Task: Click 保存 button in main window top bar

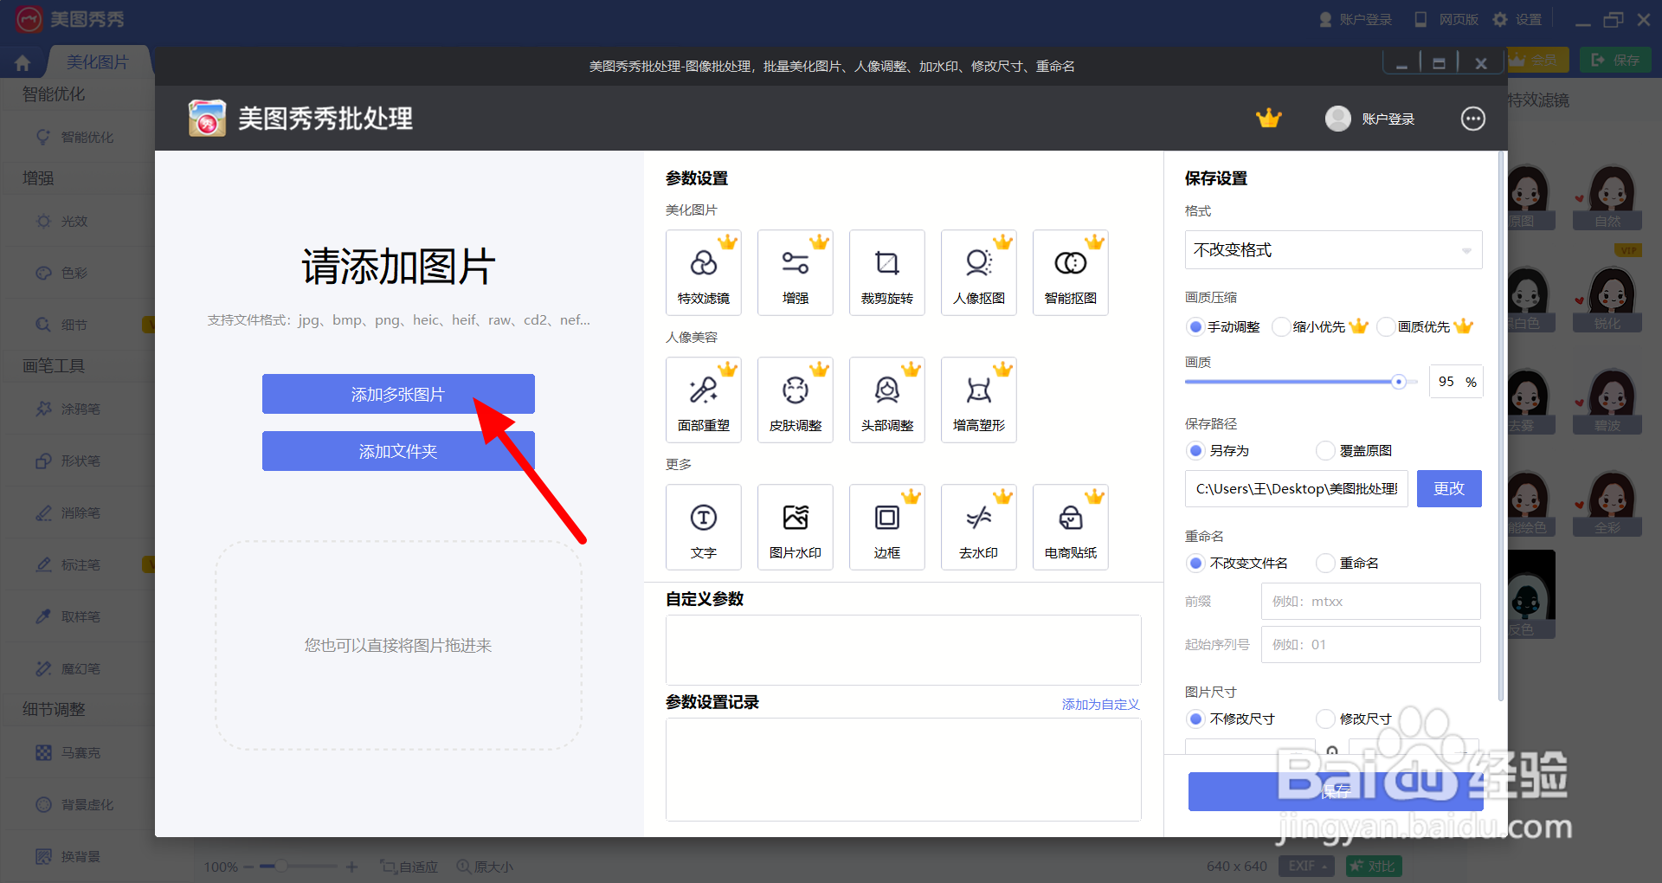Action: [1614, 60]
